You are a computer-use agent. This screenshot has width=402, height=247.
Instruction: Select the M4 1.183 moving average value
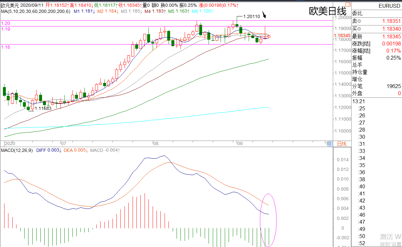[x=155, y=11]
